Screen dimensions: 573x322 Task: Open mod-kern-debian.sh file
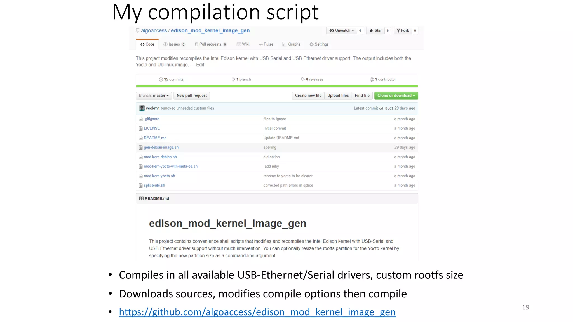160,157
